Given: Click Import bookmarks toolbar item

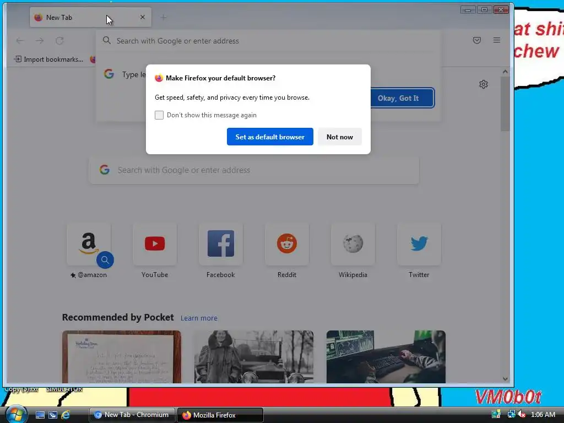Looking at the screenshot, I should (48, 59).
